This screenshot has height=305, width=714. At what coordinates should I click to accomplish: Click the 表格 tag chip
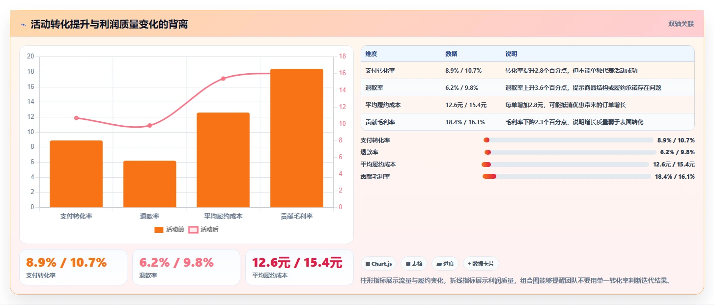tap(414, 264)
